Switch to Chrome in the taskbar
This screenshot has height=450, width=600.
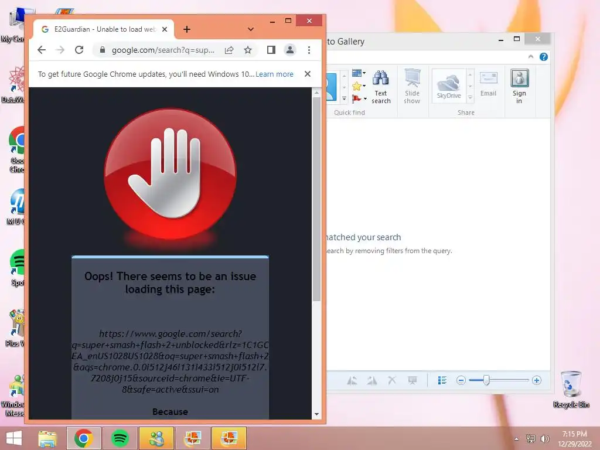[x=84, y=438]
